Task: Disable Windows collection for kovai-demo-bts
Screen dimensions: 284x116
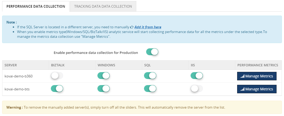Action: click(104, 89)
